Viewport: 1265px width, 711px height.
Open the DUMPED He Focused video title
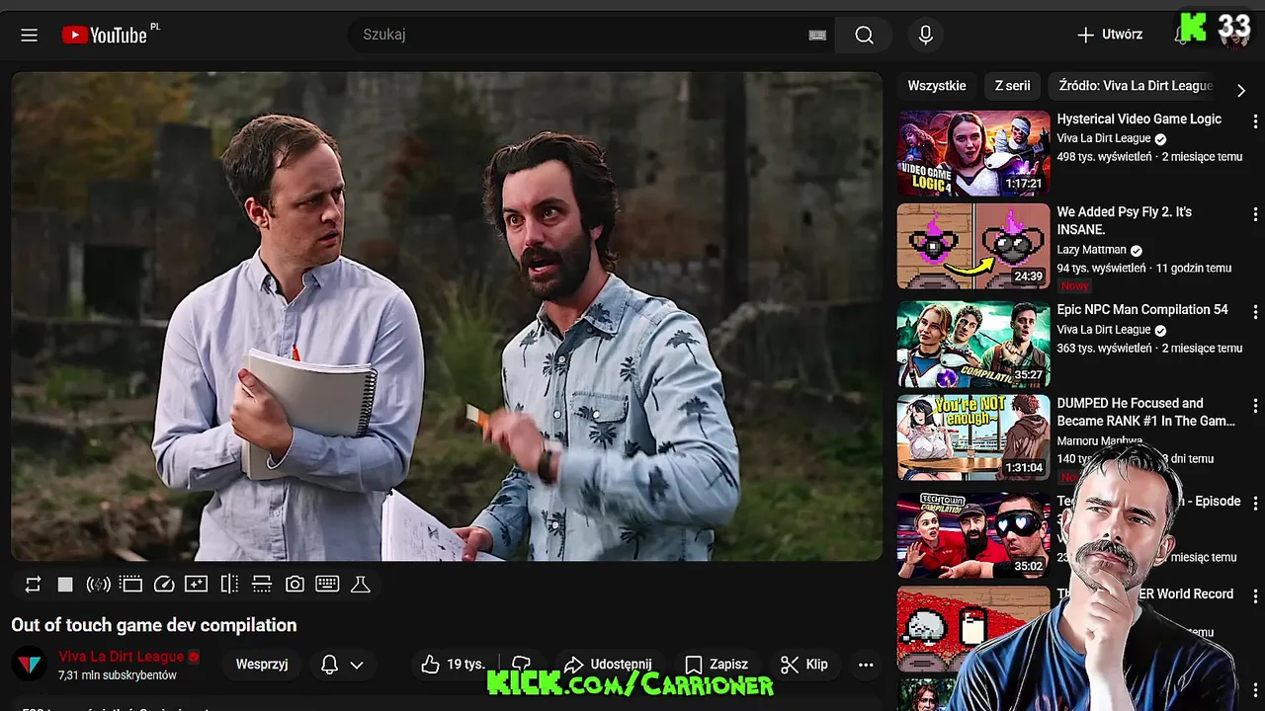point(1145,412)
